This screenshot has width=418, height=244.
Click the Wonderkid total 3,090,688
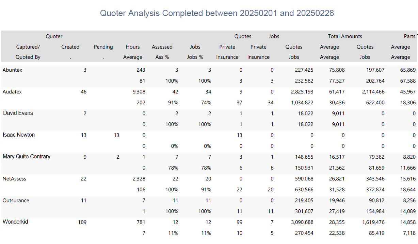(x=302, y=222)
